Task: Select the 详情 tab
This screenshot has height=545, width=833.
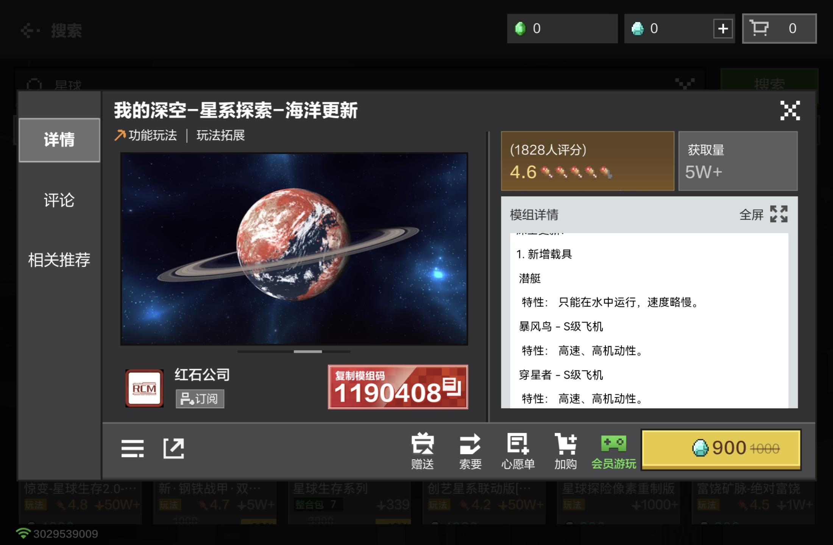Action: 59,140
